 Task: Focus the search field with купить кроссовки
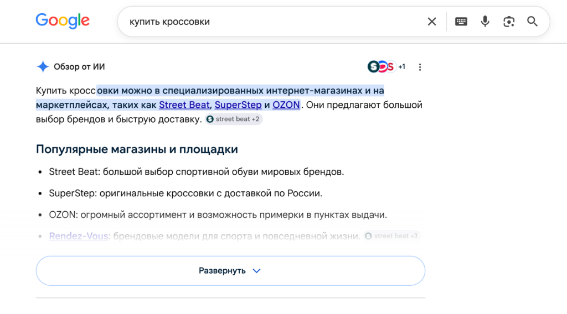[x=275, y=22]
